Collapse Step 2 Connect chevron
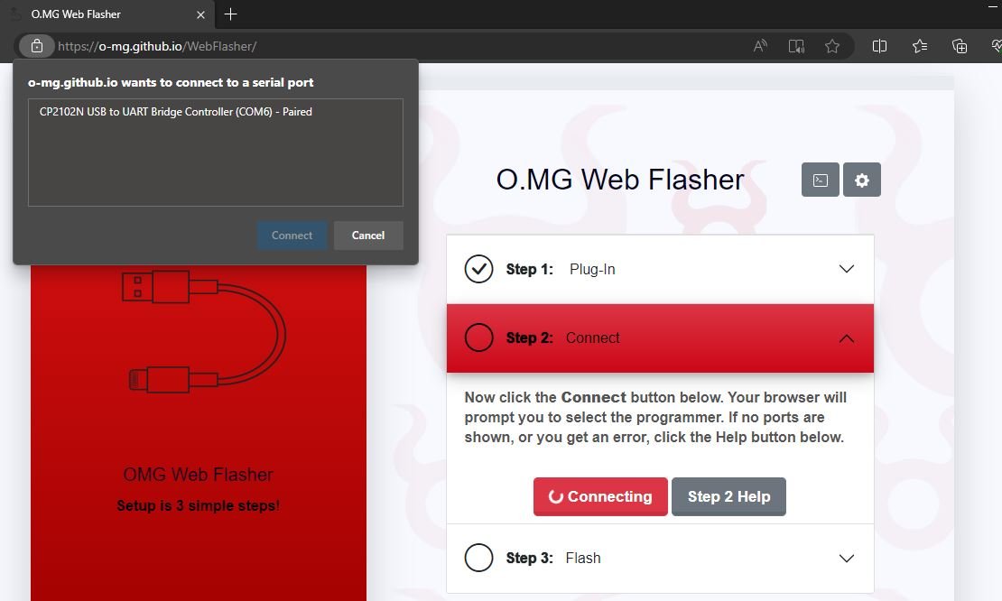This screenshot has height=601, width=1002. (x=846, y=337)
